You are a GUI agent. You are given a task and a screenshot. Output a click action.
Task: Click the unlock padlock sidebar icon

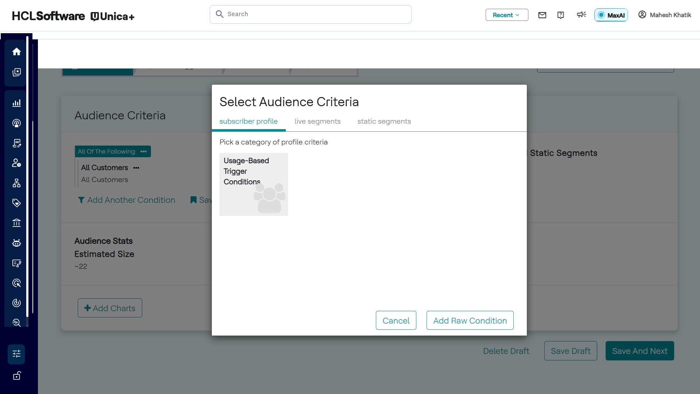pos(17,376)
